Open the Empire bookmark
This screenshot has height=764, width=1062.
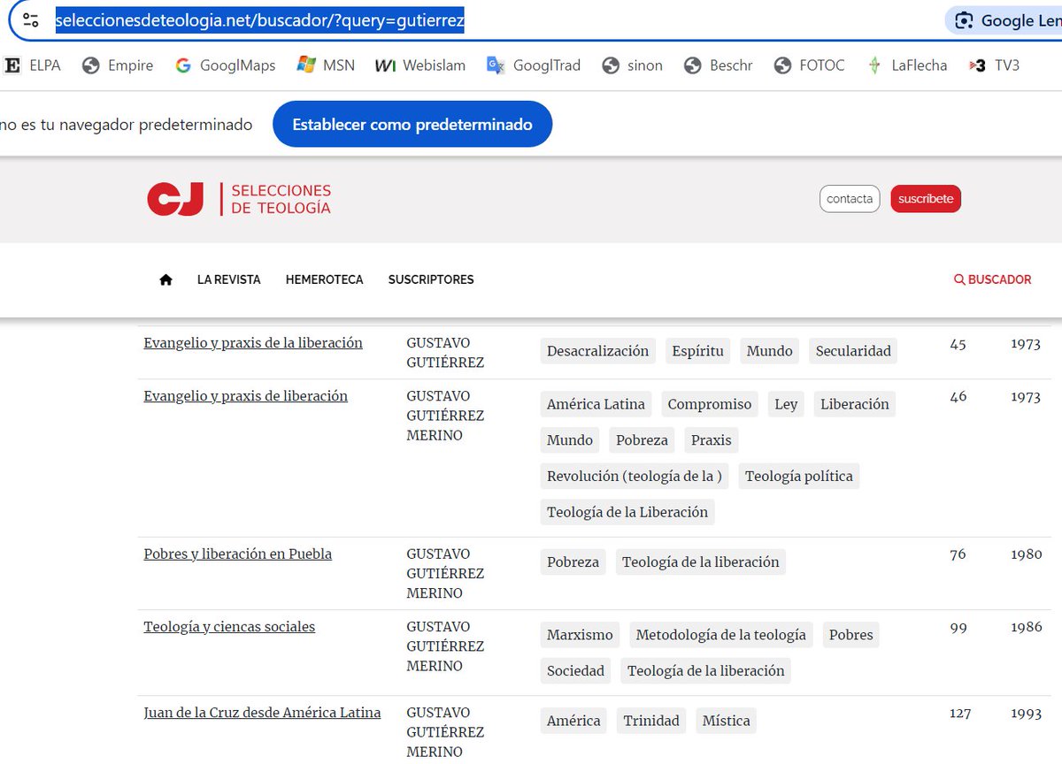click(x=118, y=65)
